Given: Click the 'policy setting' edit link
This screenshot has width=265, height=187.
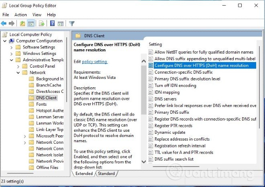Looking at the screenshot, I should (x=94, y=62).
